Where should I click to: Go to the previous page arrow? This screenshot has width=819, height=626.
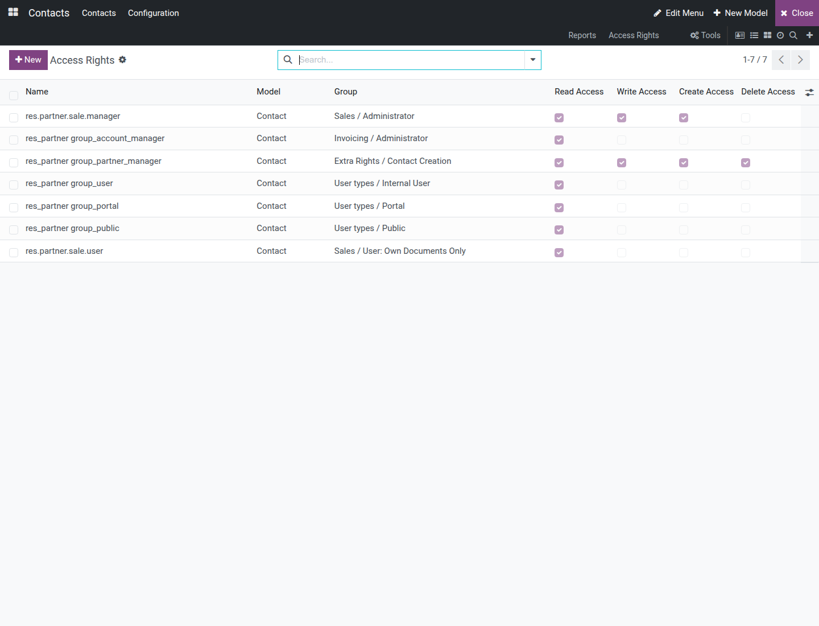(781, 60)
